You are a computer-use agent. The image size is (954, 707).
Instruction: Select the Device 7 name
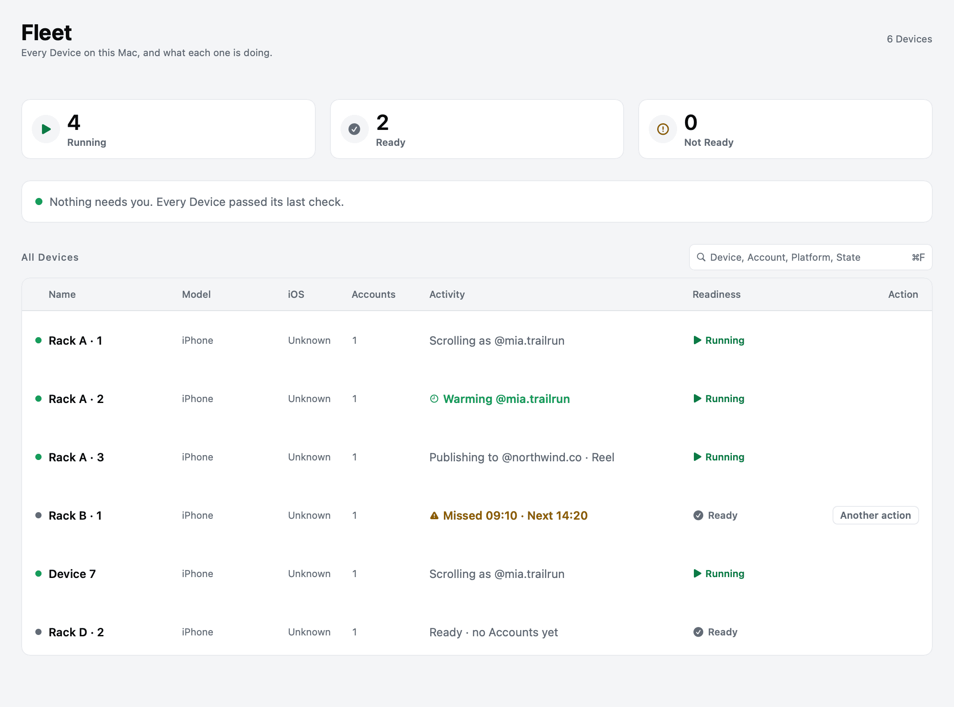tap(72, 574)
